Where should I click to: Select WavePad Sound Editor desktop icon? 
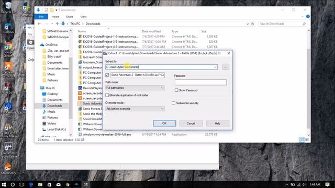pos(8,150)
